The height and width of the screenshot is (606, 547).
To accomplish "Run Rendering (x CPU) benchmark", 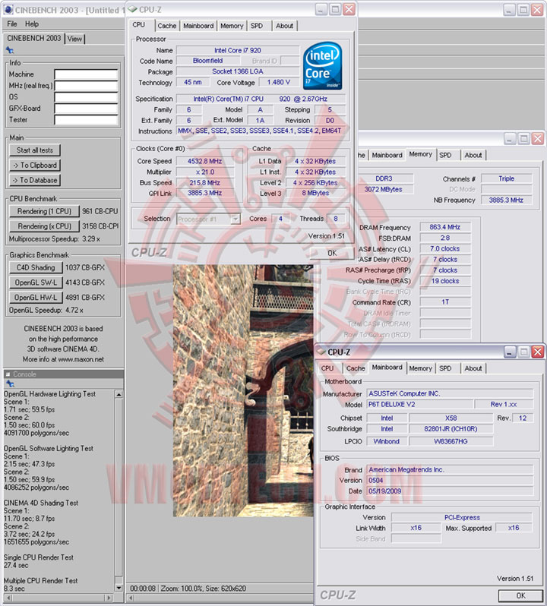I will pyautogui.click(x=44, y=226).
